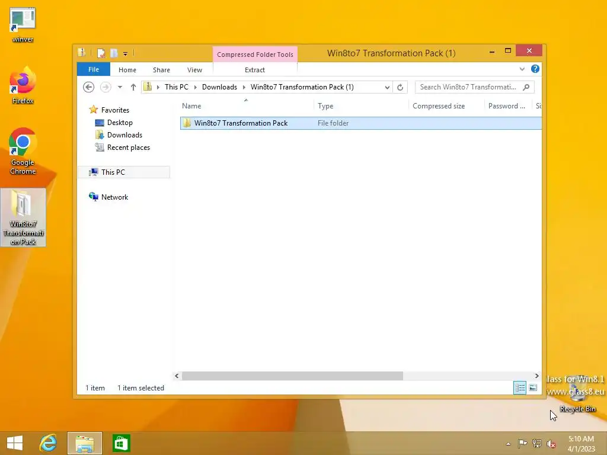Open Internet Explorer from taskbar
Image resolution: width=607 pixels, height=455 pixels.
49,443
